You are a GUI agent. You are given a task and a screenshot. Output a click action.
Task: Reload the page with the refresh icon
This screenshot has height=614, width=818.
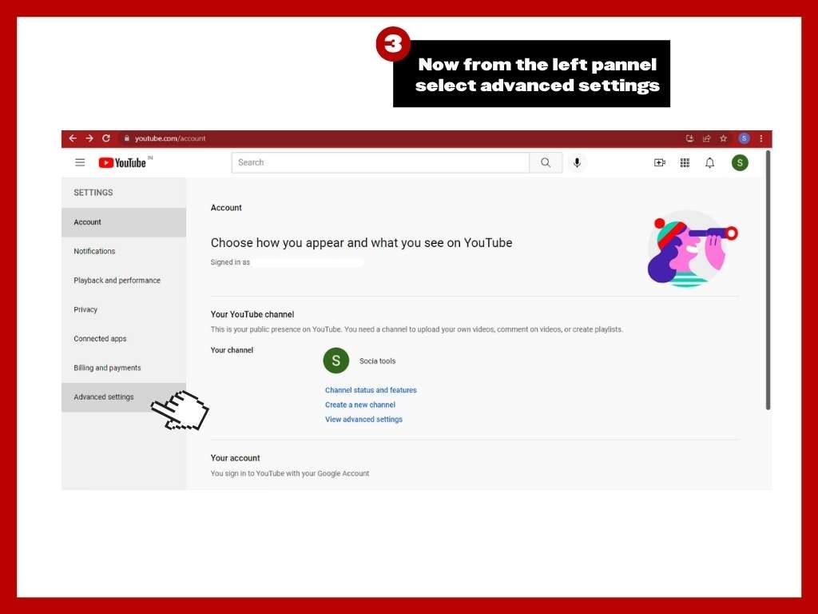tap(106, 138)
